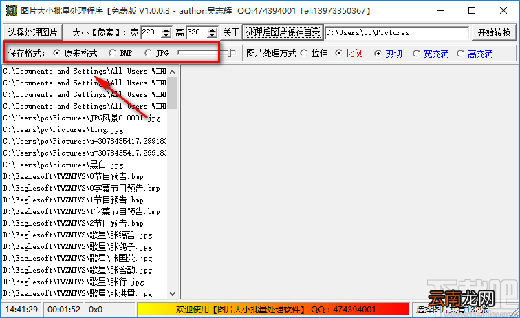
Task: Open the 关于 about button
Action: point(231,32)
